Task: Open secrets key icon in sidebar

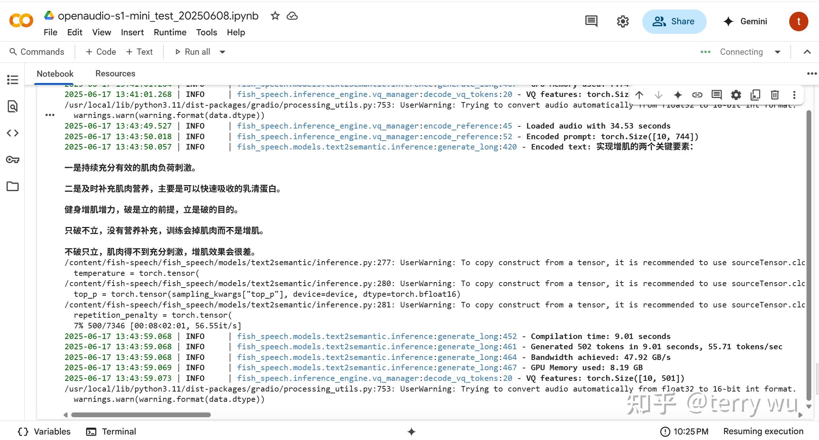Action: [12, 160]
